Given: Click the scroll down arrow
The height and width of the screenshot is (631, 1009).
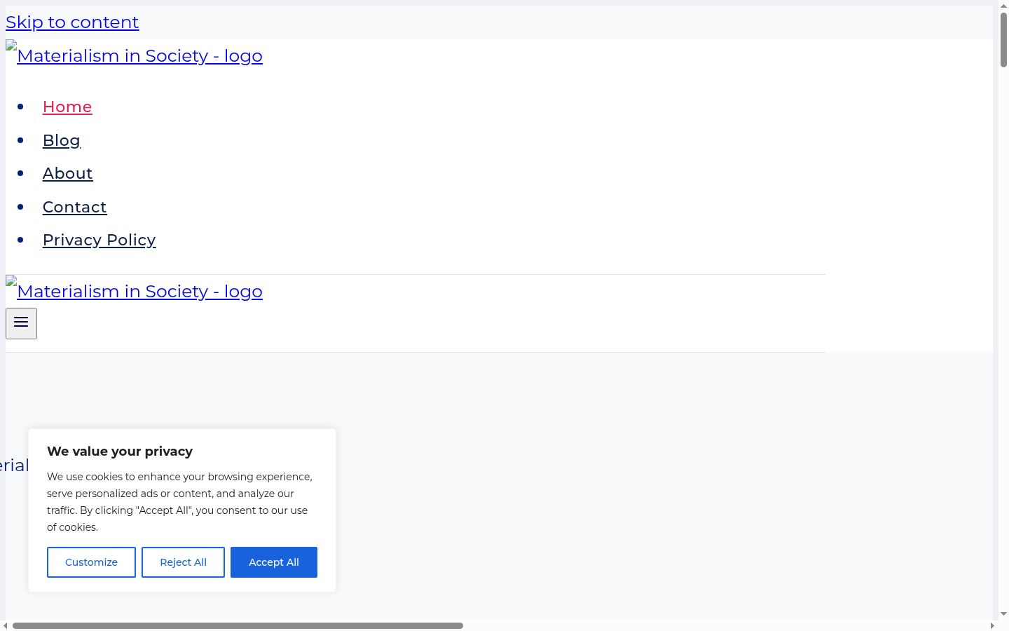Looking at the screenshot, I should [x=1003, y=614].
